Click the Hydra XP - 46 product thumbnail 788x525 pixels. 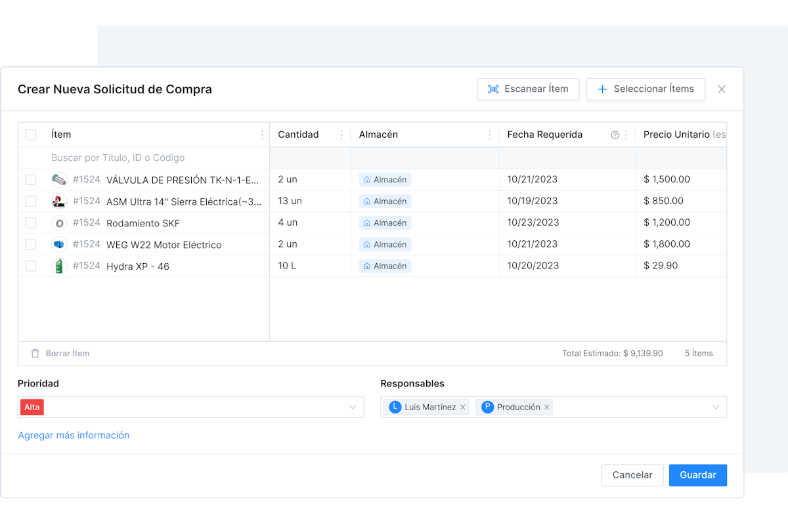point(59,266)
